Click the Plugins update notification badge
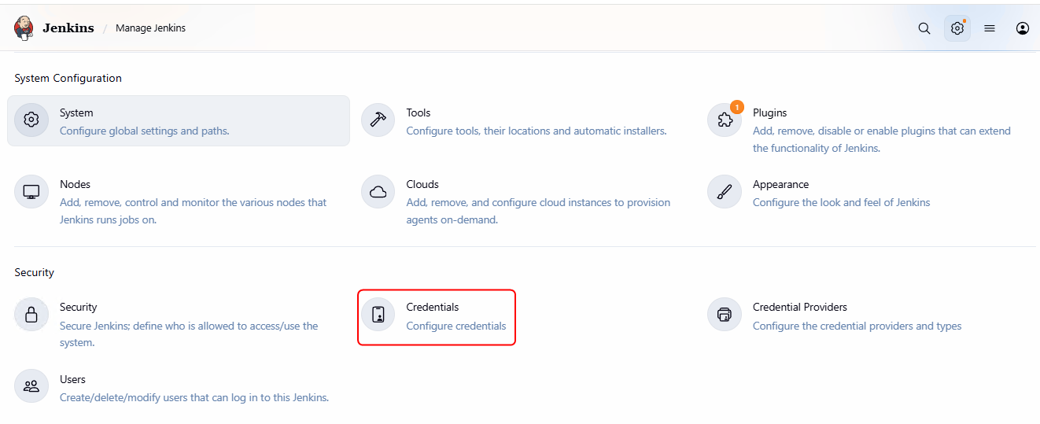Screen dimensions: 1040x424 pos(737,107)
